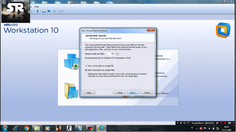Select Store virtual disk as a single file
The image size is (236, 132).
tap(86, 66)
